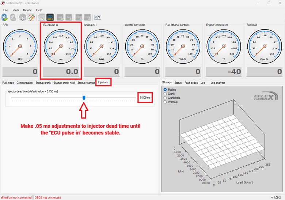Click the RPM gauge dial

tap(20, 46)
